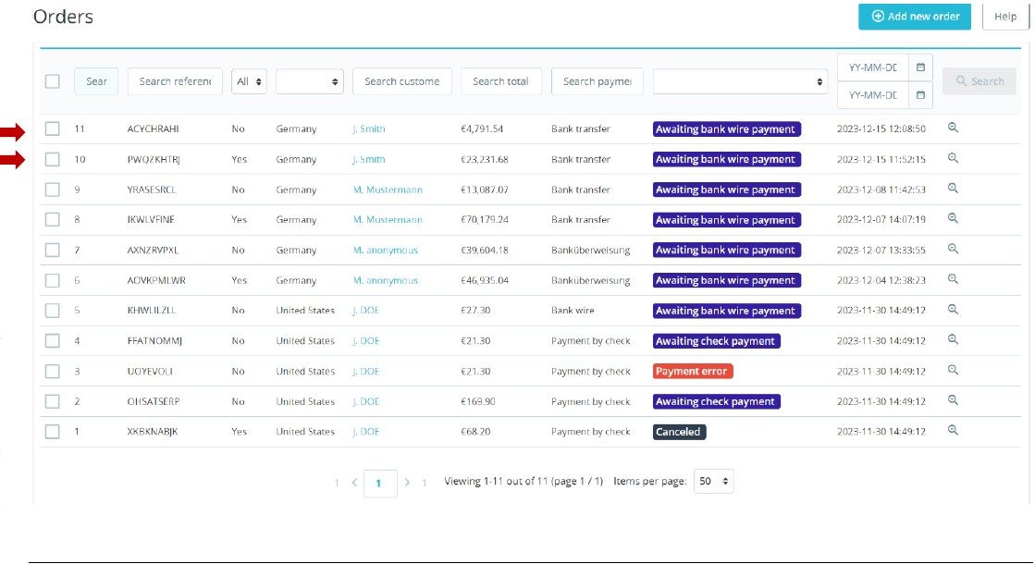Click the Search customer input field
This screenshot has height=564, width=1035.
[x=401, y=81]
